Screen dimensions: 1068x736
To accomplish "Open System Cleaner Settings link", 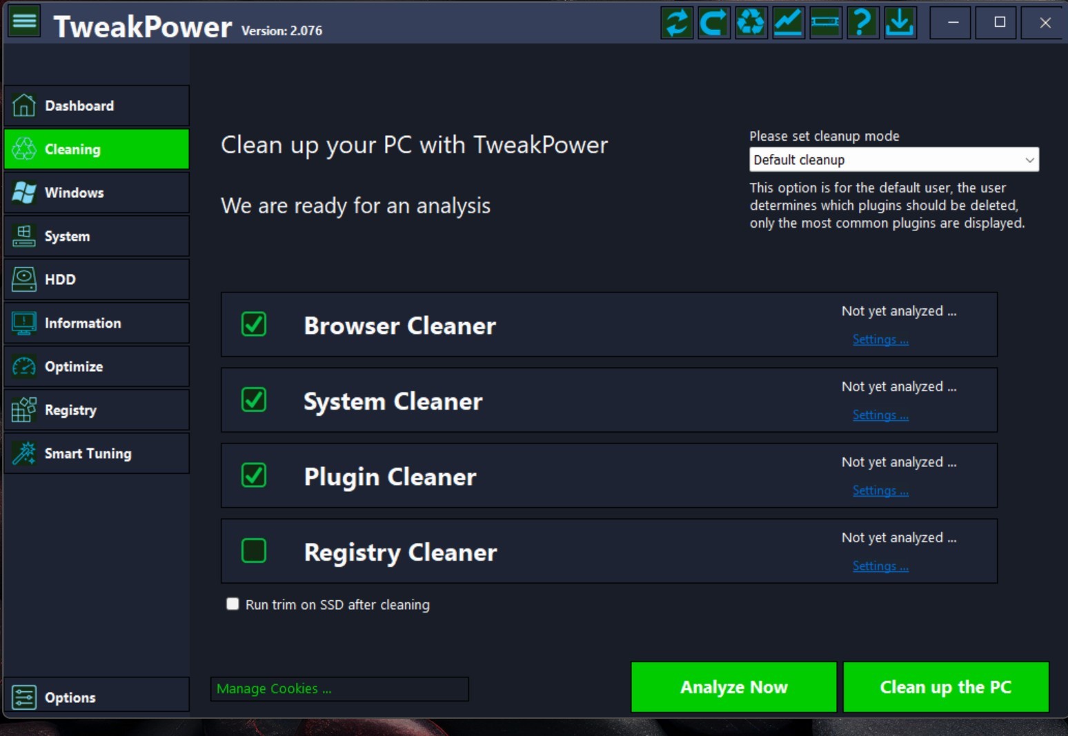I will 880,415.
